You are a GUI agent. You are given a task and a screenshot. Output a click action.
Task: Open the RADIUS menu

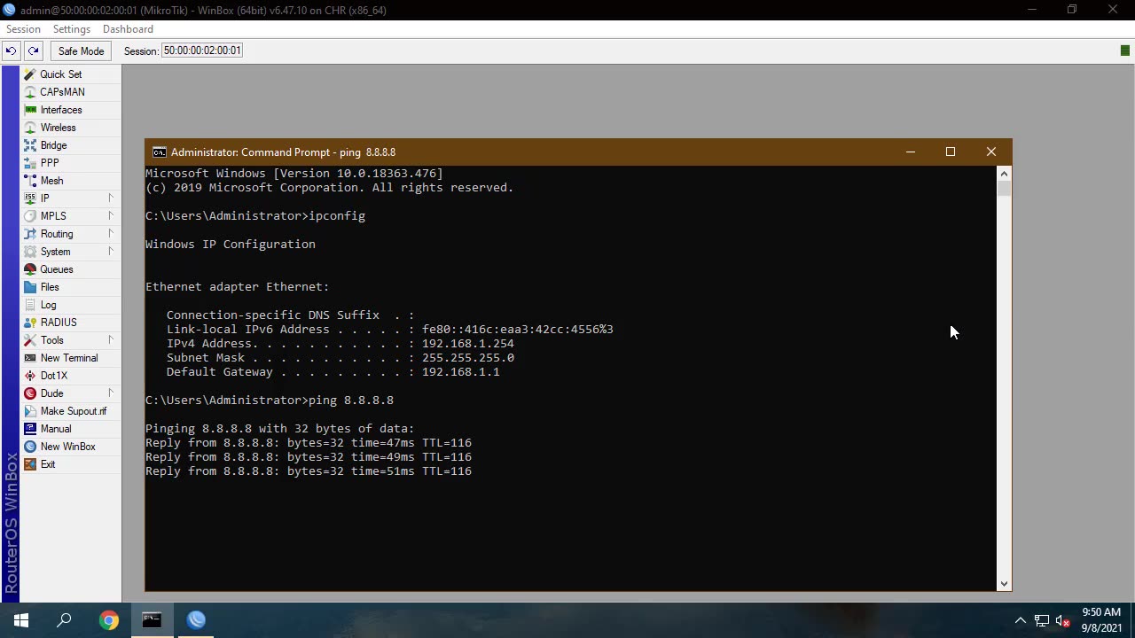pyautogui.click(x=58, y=323)
